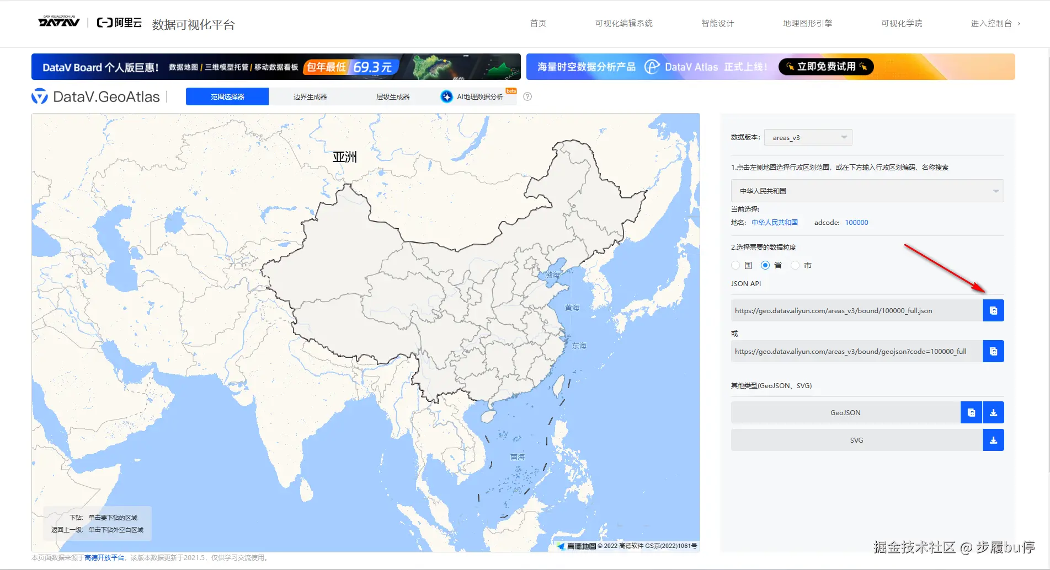Click the 渤海 label on the map

[553, 275]
